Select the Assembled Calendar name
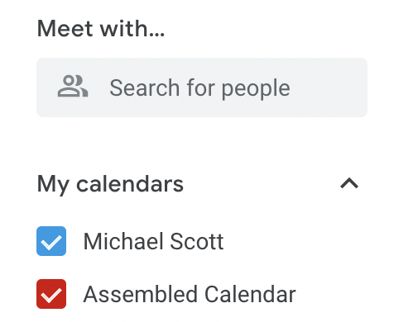Image resolution: width=394 pixels, height=322 pixels. click(190, 294)
